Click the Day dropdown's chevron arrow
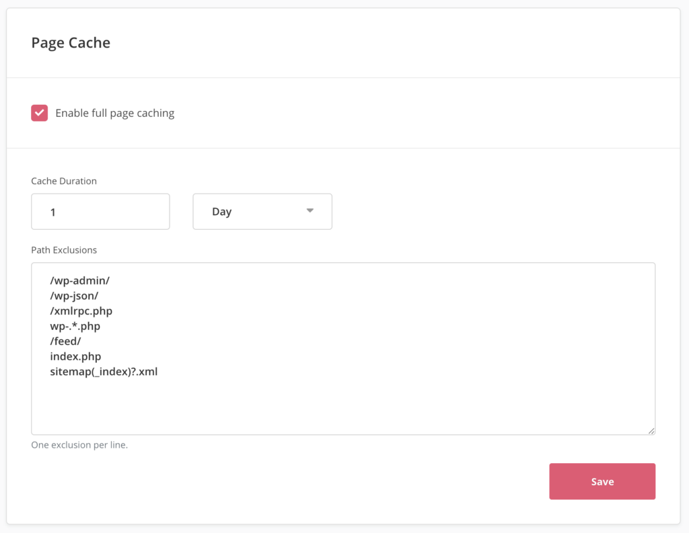Viewport: 689px width, 533px height. pos(310,211)
